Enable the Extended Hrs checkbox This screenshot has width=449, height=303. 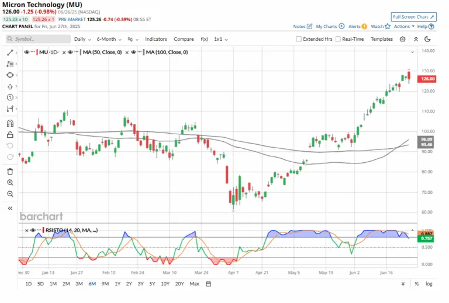298,39
